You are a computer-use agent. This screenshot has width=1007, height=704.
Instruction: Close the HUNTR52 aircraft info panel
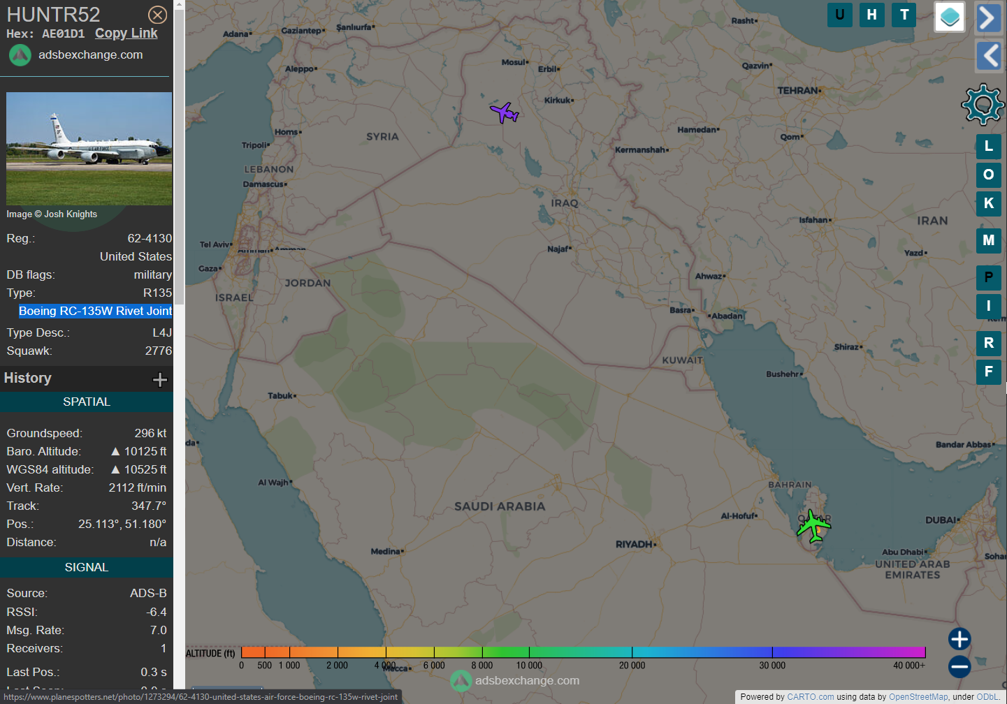pyautogui.click(x=158, y=15)
